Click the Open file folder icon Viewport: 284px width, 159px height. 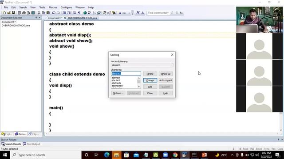tap(9, 13)
